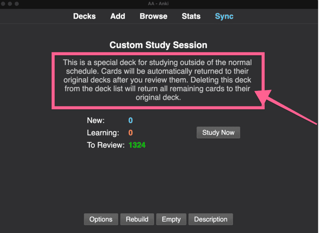Open the Browse card browser
Image resolution: width=320 pixels, height=233 pixels.
154,16
